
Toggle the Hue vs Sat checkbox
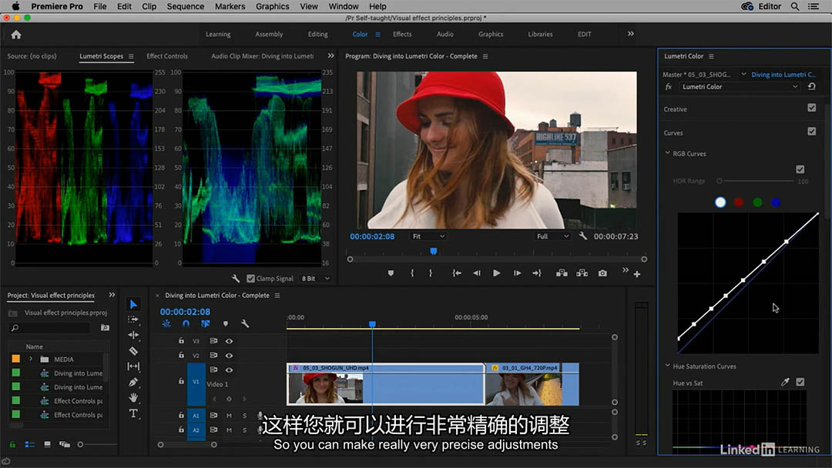pyautogui.click(x=800, y=382)
